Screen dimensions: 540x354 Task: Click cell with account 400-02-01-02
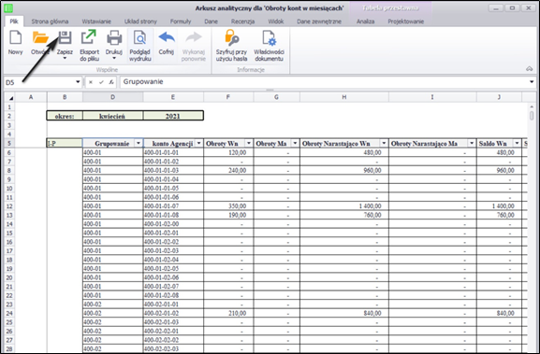click(x=173, y=314)
